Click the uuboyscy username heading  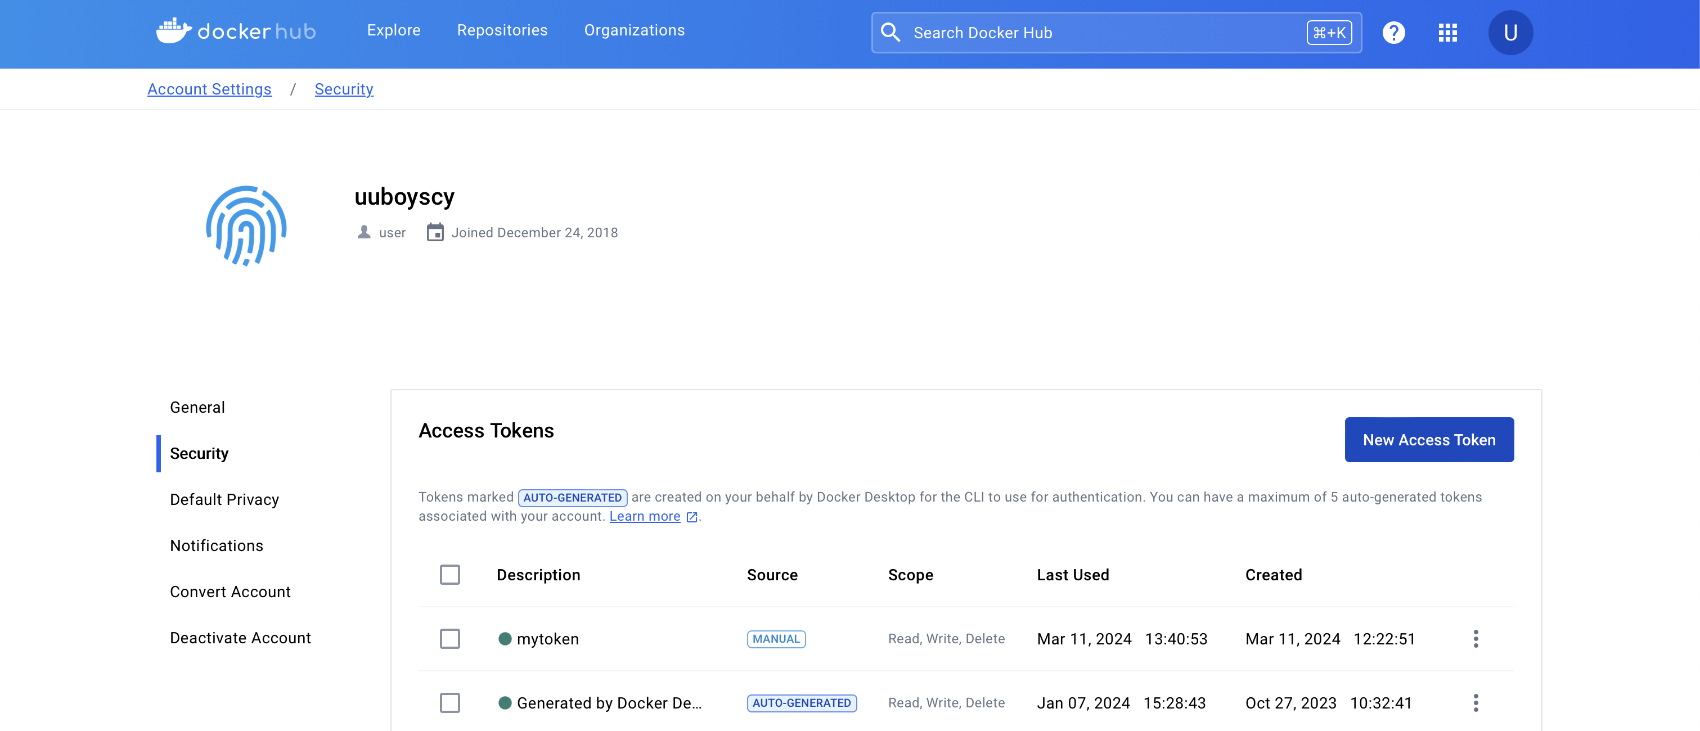(404, 197)
